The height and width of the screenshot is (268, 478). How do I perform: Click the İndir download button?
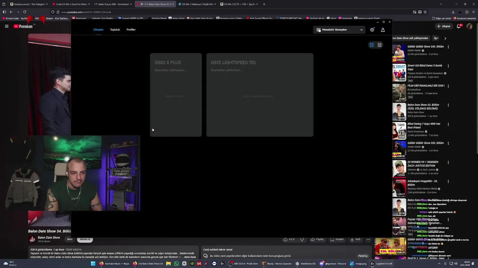pos(355,239)
